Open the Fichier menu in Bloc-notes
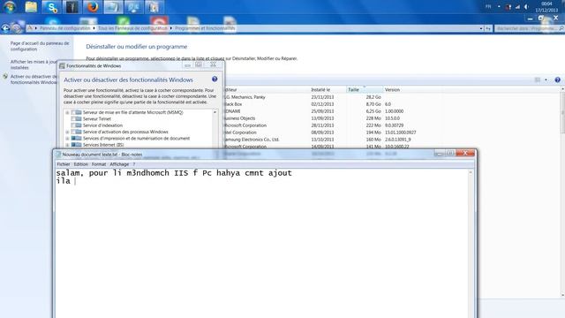This screenshot has height=318, width=565. point(64,164)
